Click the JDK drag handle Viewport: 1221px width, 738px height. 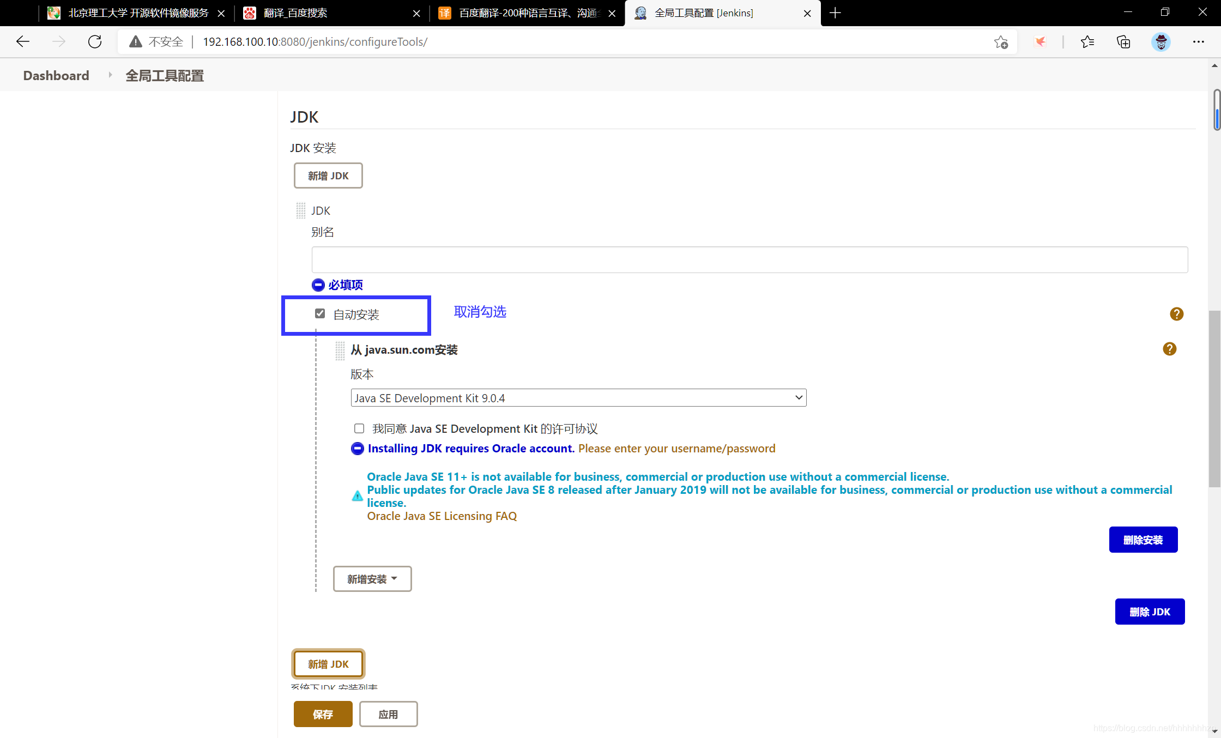point(301,210)
